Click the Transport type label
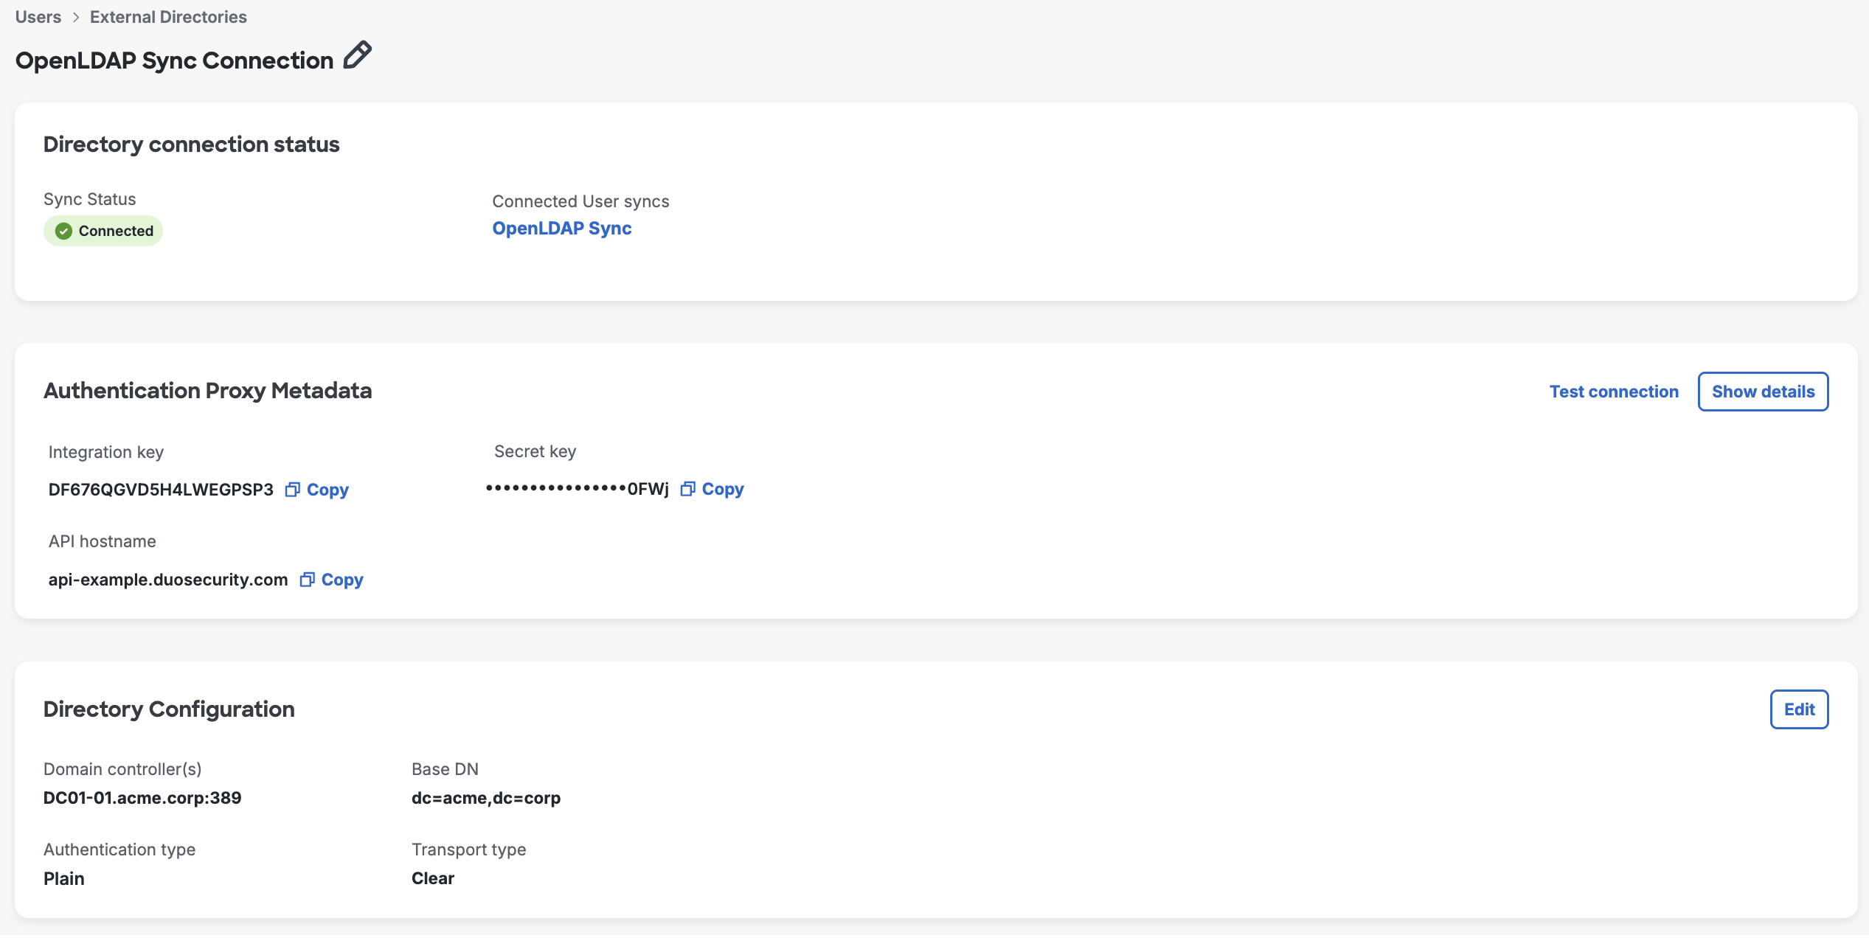The height and width of the screenshot is (938, 1869). tap(469, 850)
